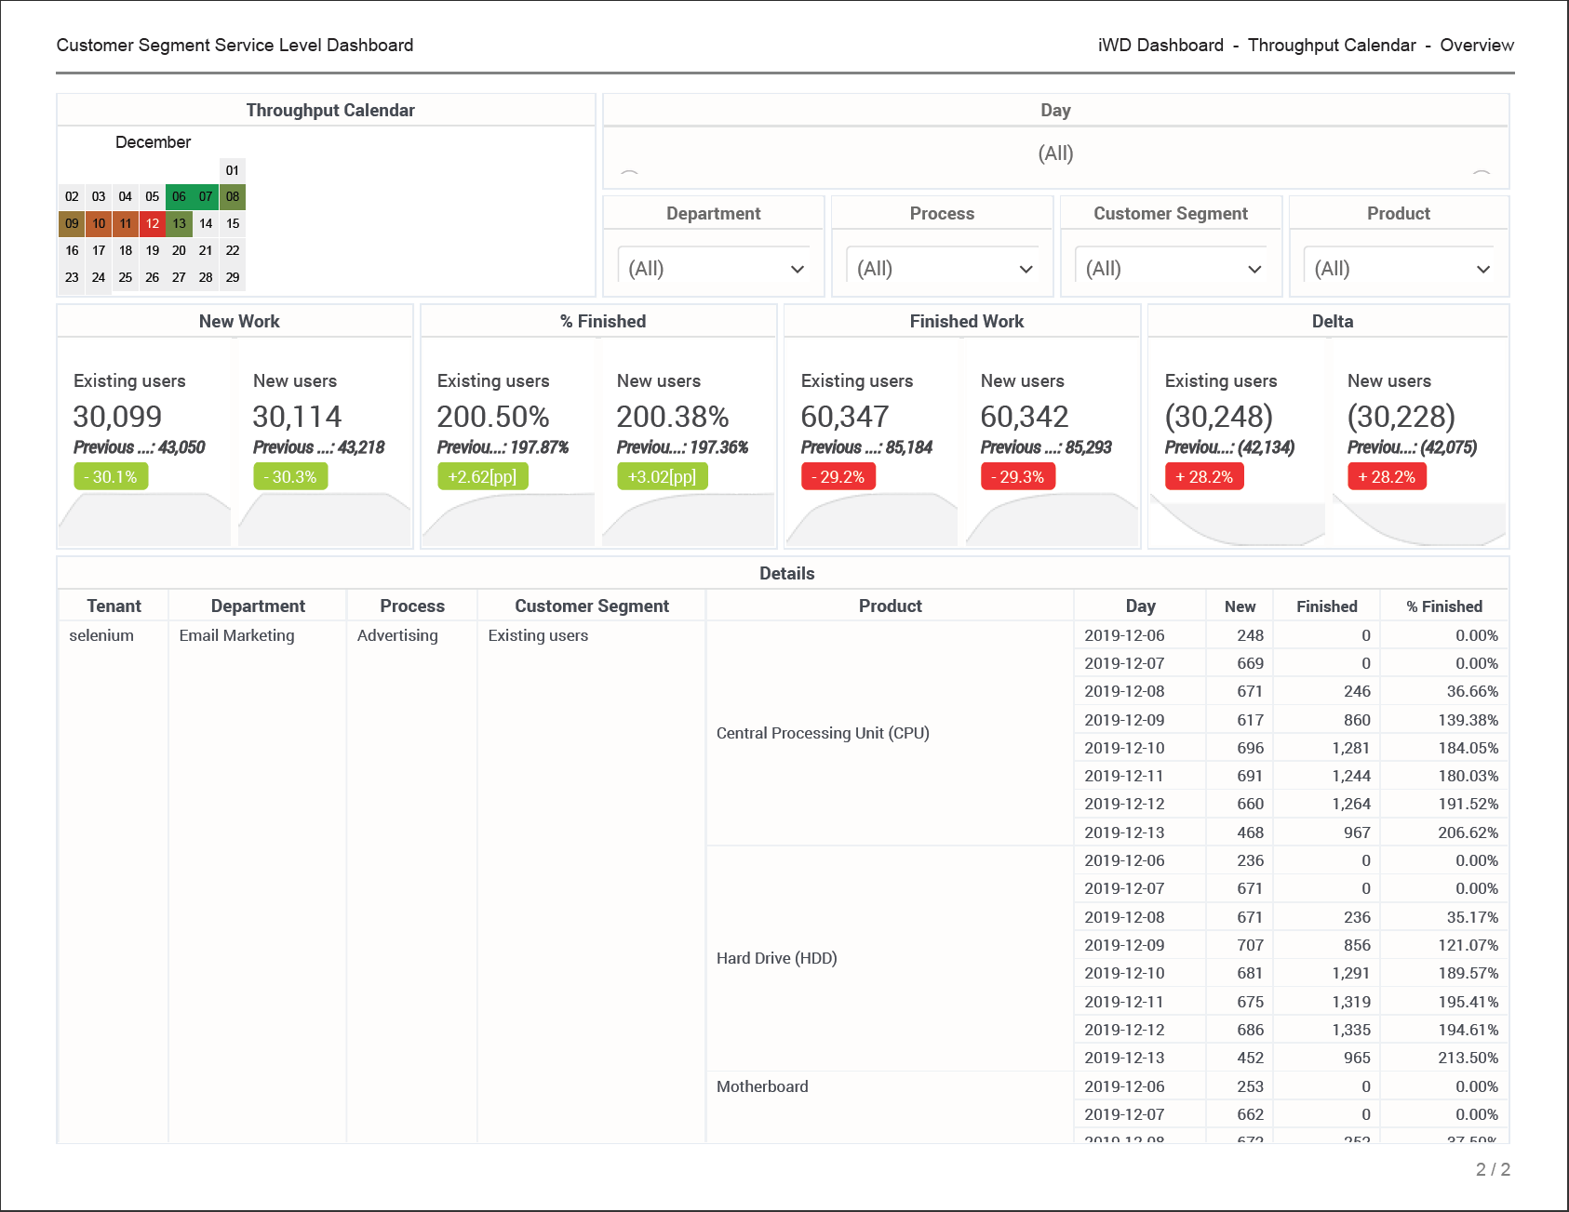Click the % Finished column header in Details

coord(1443,606)
